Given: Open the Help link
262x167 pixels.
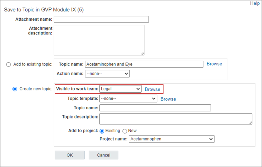Looking at the screenshot, I should point(255,3).
